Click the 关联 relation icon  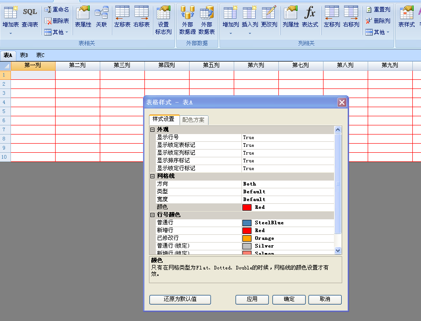pyautogui.click(x=101, y=16)
